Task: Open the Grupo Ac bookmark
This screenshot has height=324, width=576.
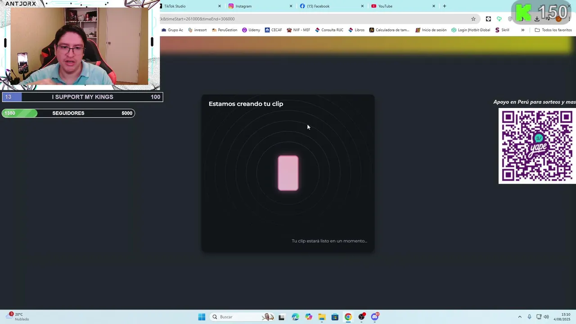Action: pos(172,30)
